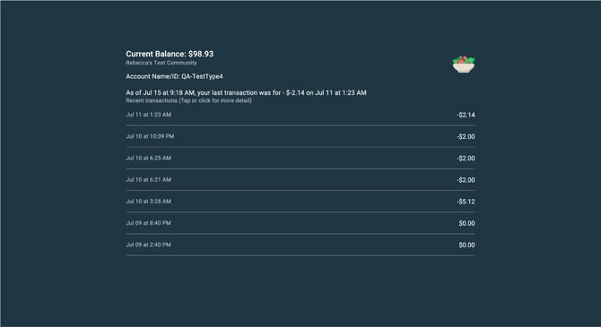The width and height of the screenshot is (601, 327).
Task: Click the salad bowl icon
Action: (464, 65)
